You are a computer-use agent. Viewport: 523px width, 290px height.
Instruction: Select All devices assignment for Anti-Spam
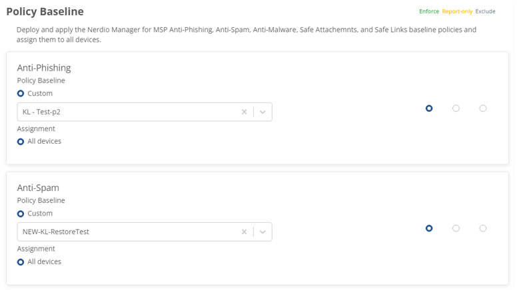click(21, 262)
